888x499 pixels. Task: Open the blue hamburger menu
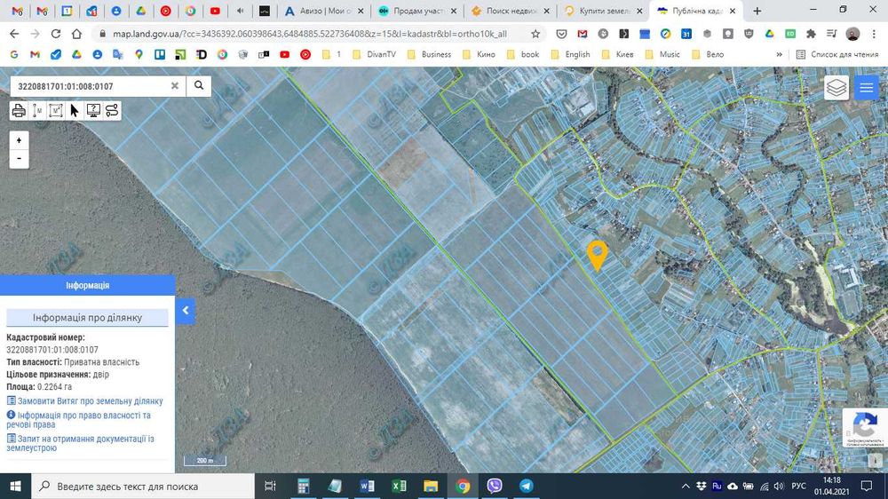pos(866,88)
